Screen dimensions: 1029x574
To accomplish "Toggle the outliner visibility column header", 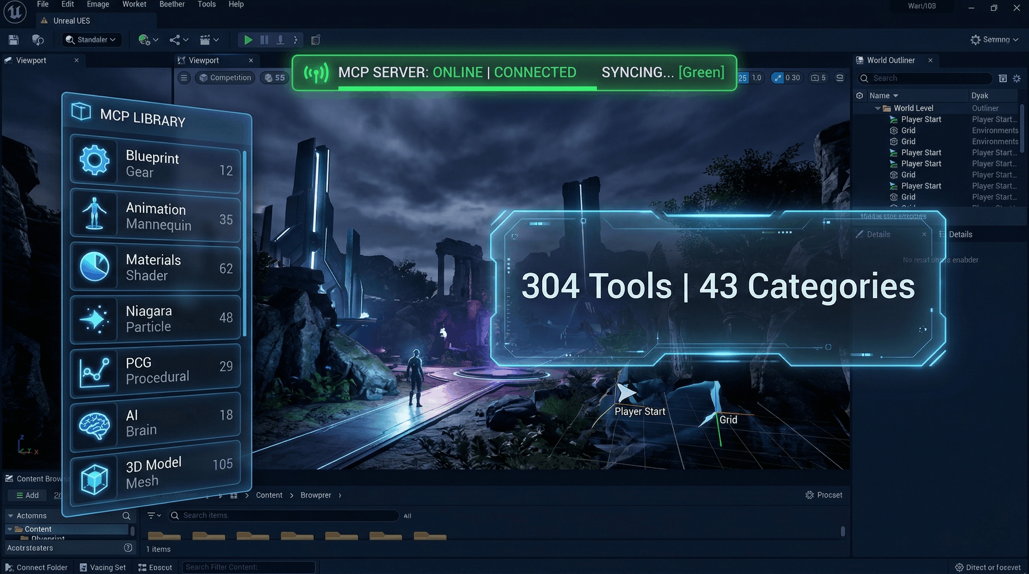I will pyautogui.click(x=860, y=95).
